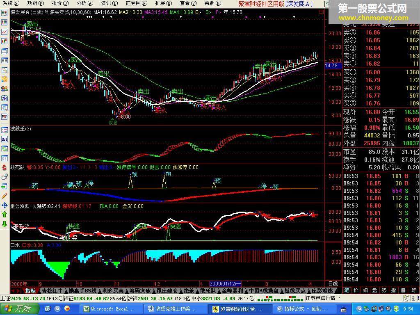Open the ETF icon in sidebar

(4, 117)
